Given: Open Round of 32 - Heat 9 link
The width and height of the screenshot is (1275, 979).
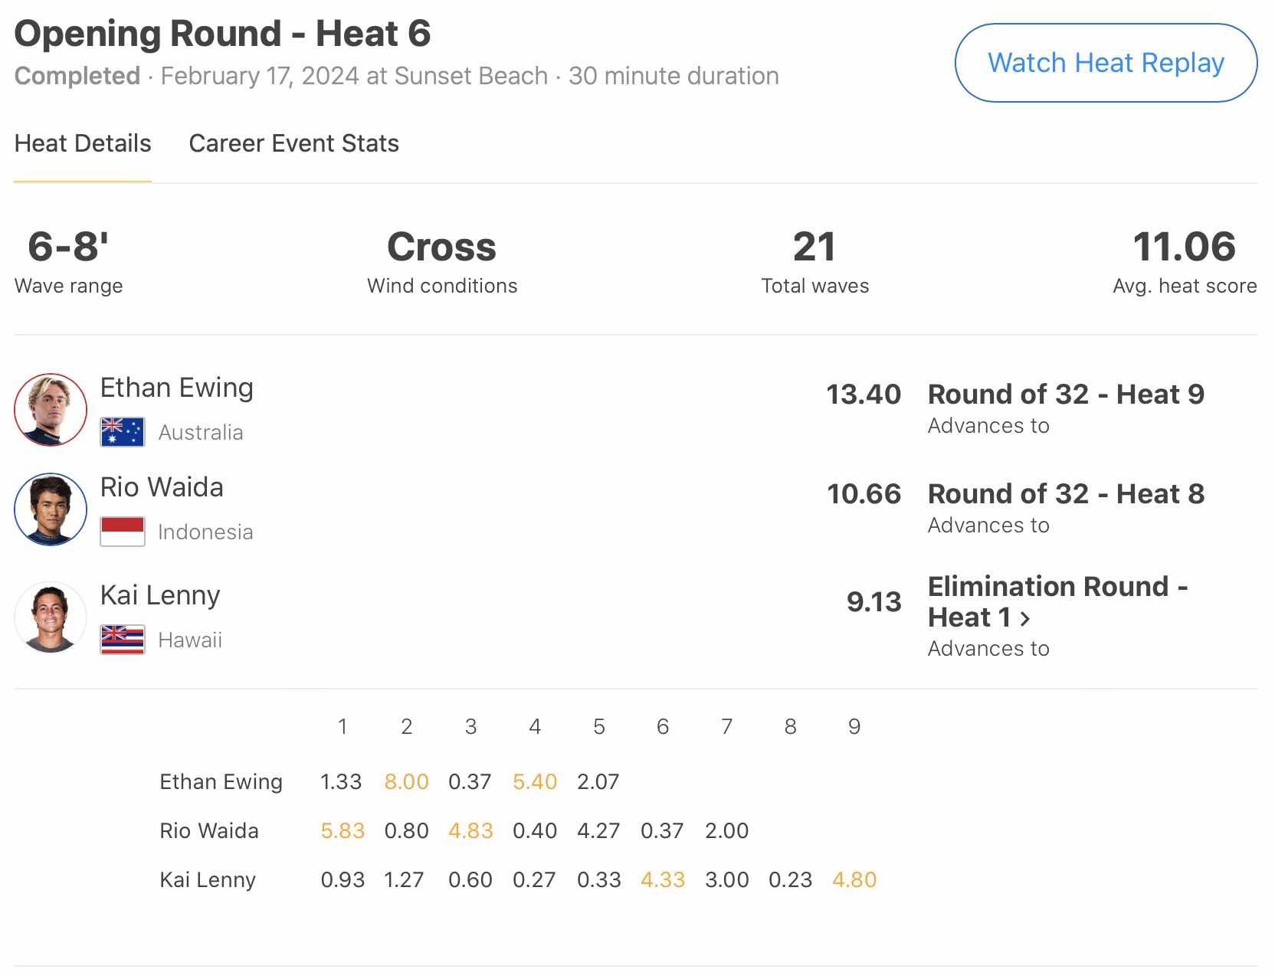Looking at the screenshot, I should (x=1066, y=395).
